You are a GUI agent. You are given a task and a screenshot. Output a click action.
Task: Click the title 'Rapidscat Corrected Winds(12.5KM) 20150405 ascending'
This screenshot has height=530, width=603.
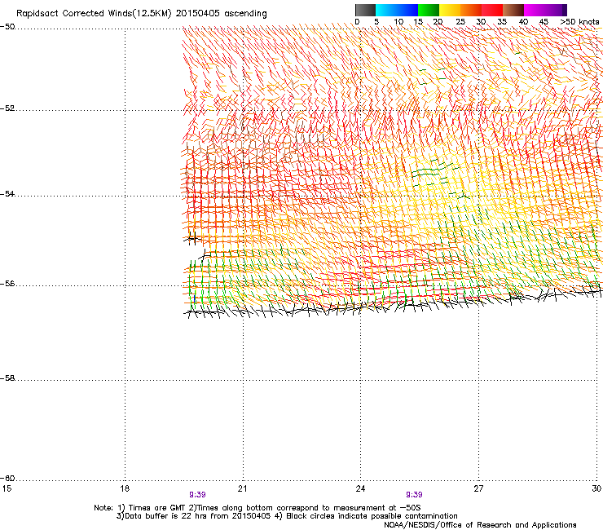142,13
